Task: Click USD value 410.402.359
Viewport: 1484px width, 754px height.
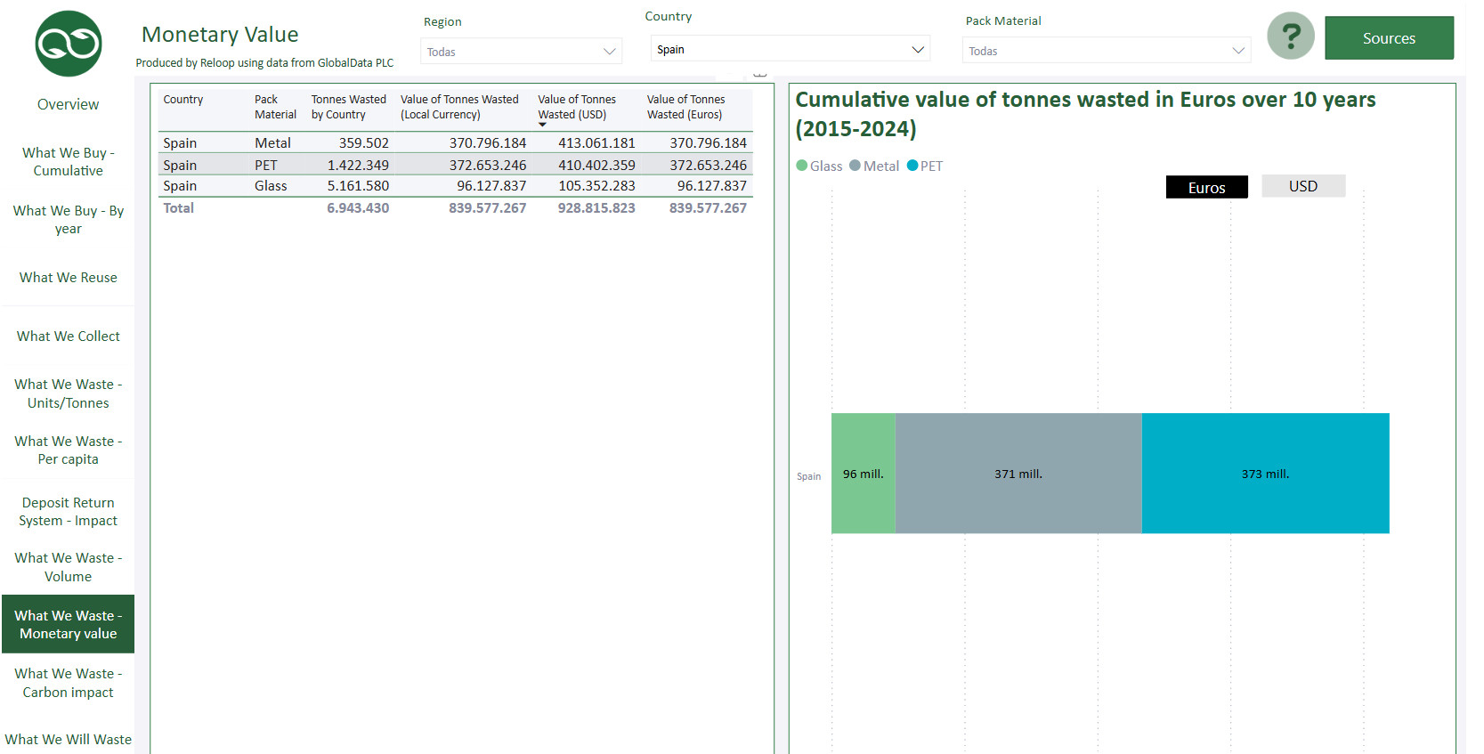Action: click(x=596, y=165)
